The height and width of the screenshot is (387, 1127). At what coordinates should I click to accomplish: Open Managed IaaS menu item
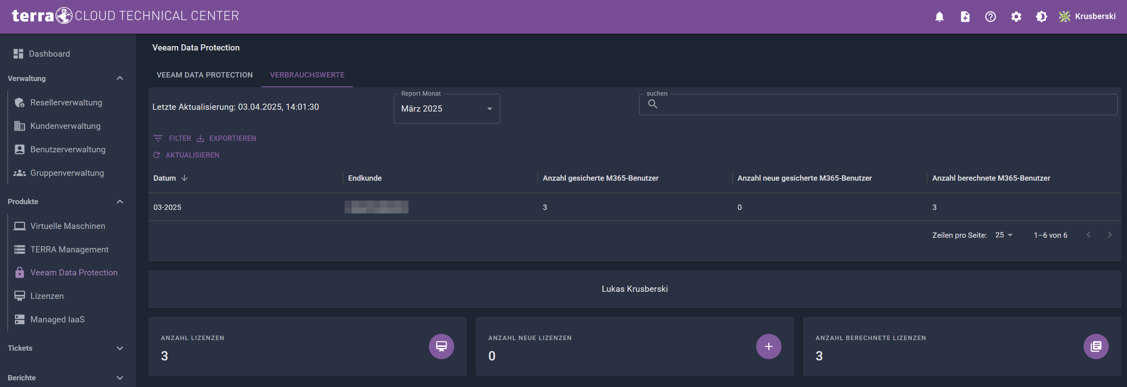[57, 319]
